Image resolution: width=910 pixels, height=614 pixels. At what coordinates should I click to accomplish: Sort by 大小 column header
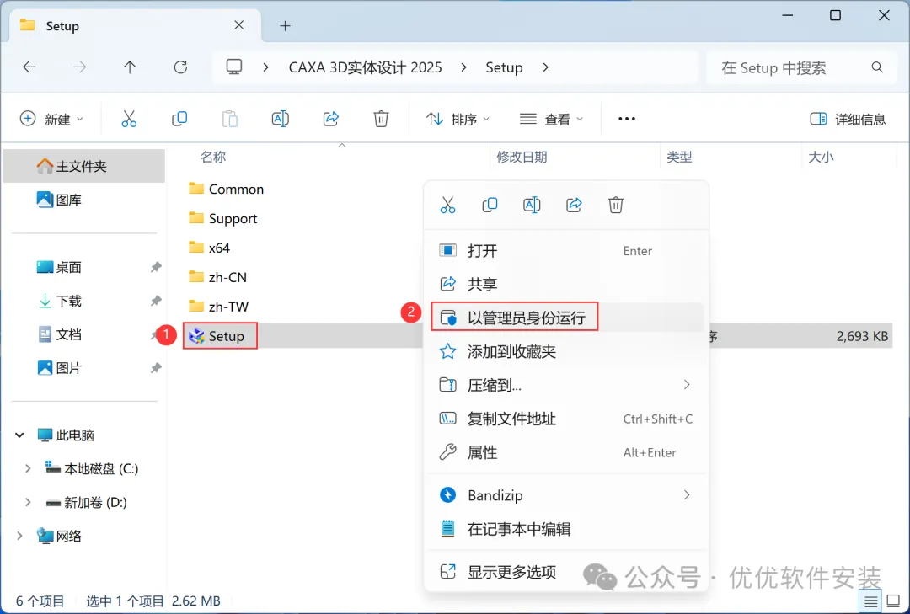click(x=821, y=157)
